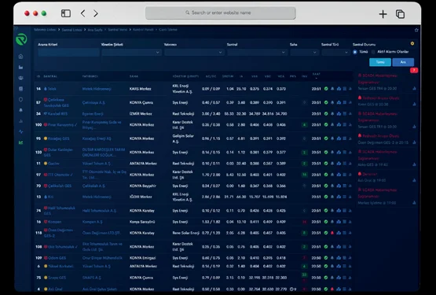The image size is (436, 295).
Task: Click the Ara search button
Action: 403,62
